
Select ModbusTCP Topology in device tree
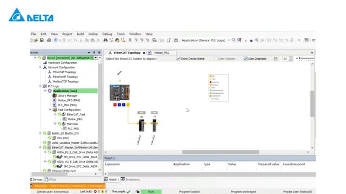[x=66, y=81]
